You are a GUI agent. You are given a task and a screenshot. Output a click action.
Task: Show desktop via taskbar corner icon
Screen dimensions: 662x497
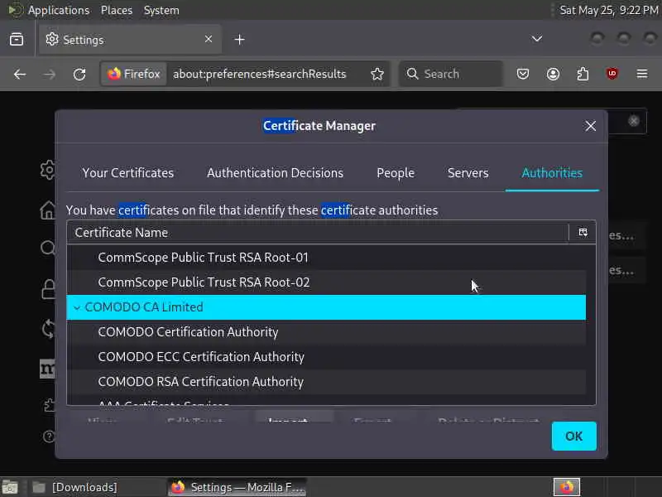(x=10, y=487)
